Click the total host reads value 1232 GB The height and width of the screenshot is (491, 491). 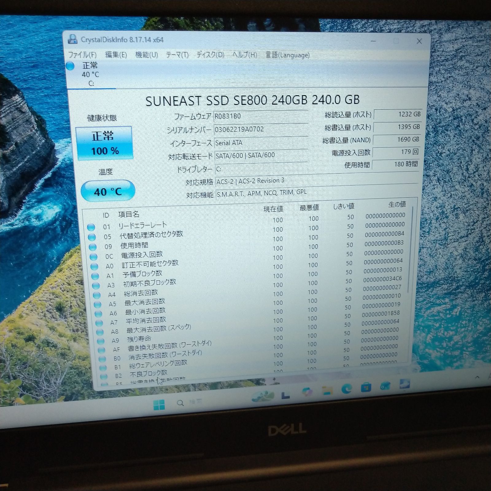(x=398, y=114)
